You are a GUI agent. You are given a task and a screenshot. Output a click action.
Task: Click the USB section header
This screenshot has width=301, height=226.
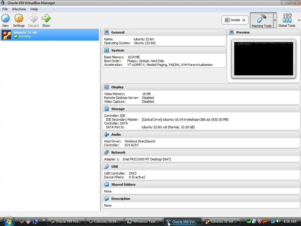(x=201, y=167)
